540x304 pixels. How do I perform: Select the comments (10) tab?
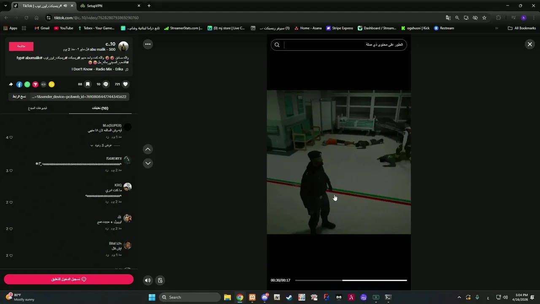(100, 108)
